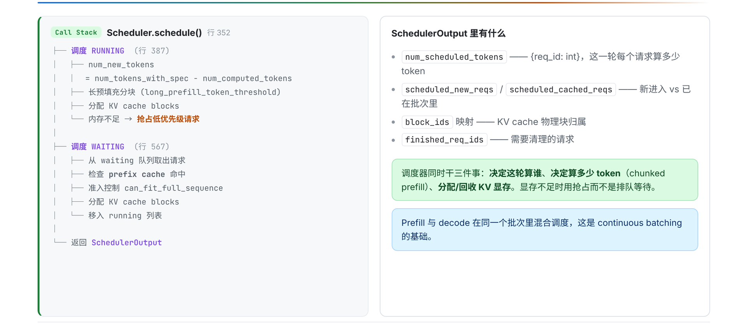The image size is (743, 324).
Task: Click the orange '抢占低优先级请求' text
Action: [168, 119]
